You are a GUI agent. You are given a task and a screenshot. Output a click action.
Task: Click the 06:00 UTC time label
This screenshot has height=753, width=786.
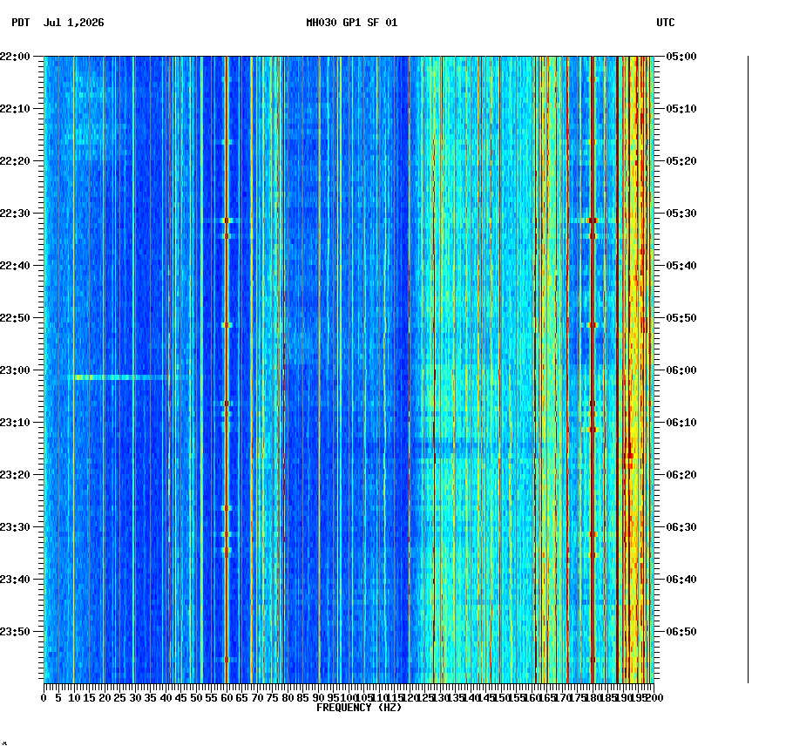[x=681, y=370]
